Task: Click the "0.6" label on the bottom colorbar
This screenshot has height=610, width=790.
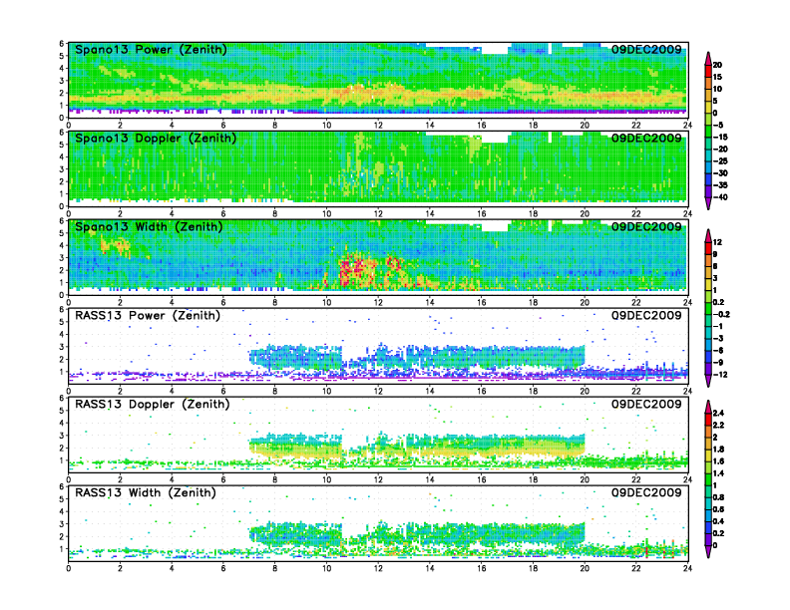Action: click(x=719, y=509)
